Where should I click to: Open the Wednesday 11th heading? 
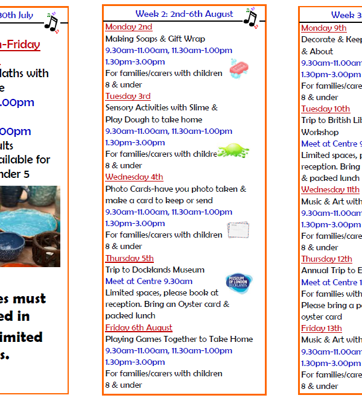(x=331, y=190)
